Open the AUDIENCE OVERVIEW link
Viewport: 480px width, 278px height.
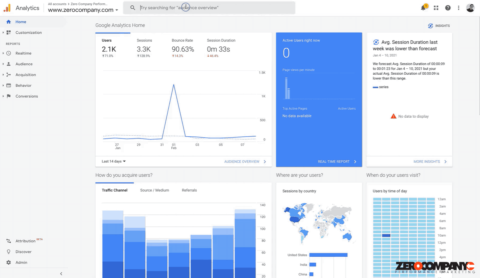coord(242,162)
